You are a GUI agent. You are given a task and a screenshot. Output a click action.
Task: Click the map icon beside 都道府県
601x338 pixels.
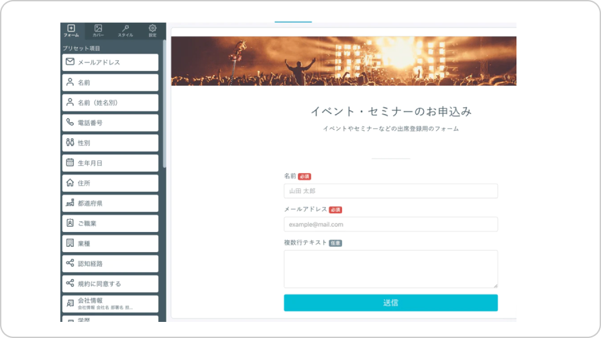(x=70, y=203)
